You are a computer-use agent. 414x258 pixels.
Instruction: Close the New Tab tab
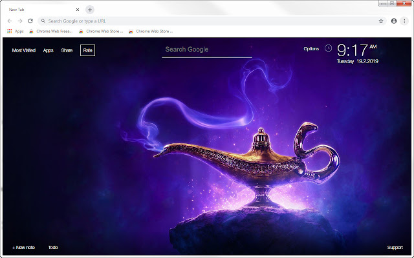[78, 10]
